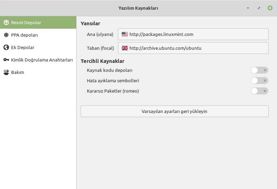Click the Kimlik Doğrulama key icon
The width and height of the screenshot is (277, 189).
6,60
